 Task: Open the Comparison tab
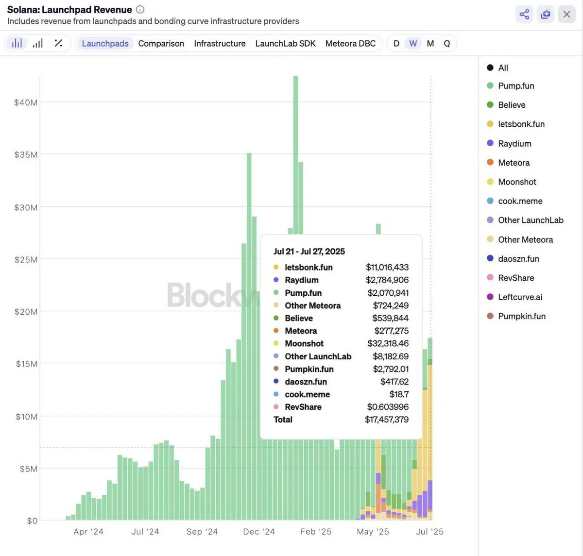[x=161, y=43]
